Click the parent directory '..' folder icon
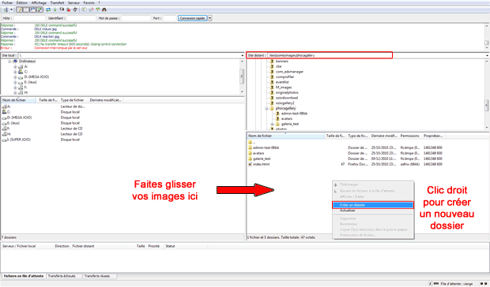 250,143
